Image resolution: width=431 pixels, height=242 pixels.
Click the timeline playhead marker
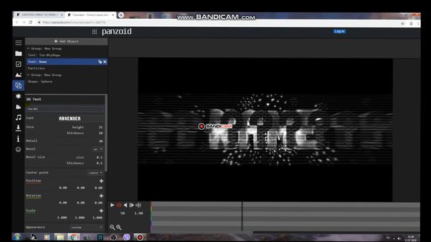pos(242,216)
